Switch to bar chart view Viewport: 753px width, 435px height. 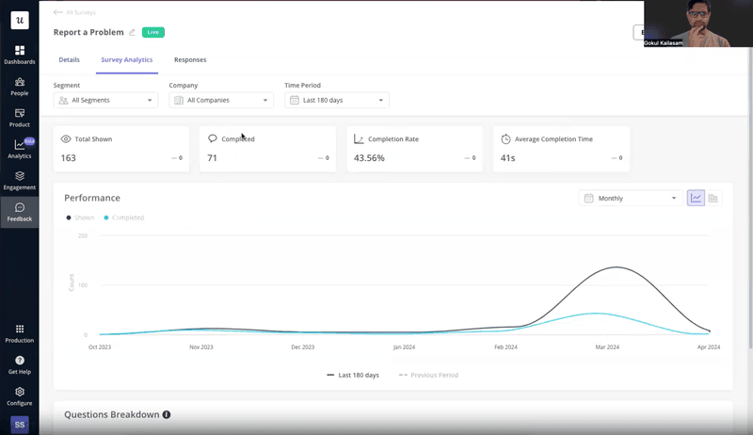[713, 198]
